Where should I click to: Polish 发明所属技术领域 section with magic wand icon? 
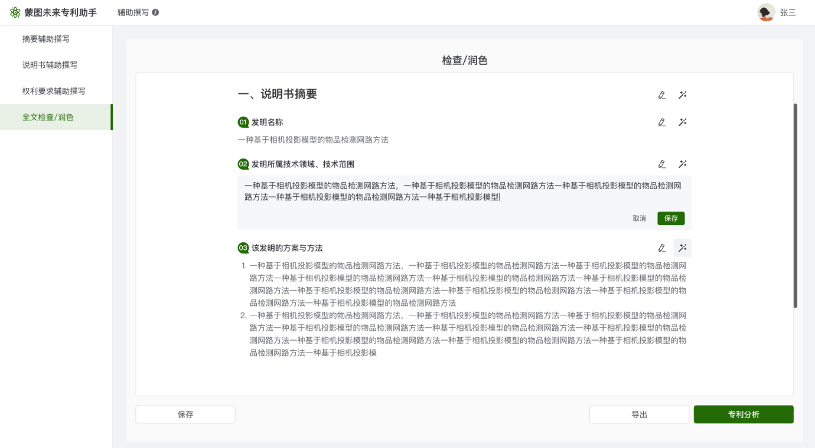pyautogui.click(x=682, y=164)
